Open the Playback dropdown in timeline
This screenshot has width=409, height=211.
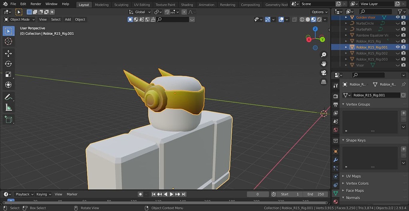pos(24,194)
